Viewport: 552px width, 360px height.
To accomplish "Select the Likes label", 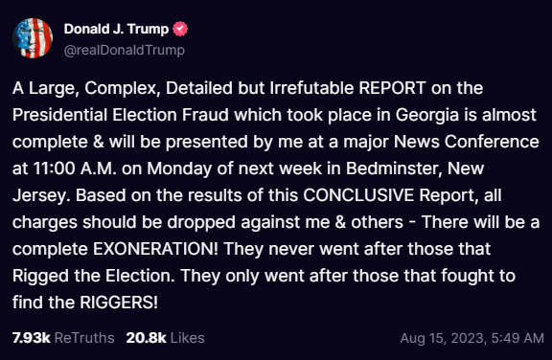I will point(187,338).
